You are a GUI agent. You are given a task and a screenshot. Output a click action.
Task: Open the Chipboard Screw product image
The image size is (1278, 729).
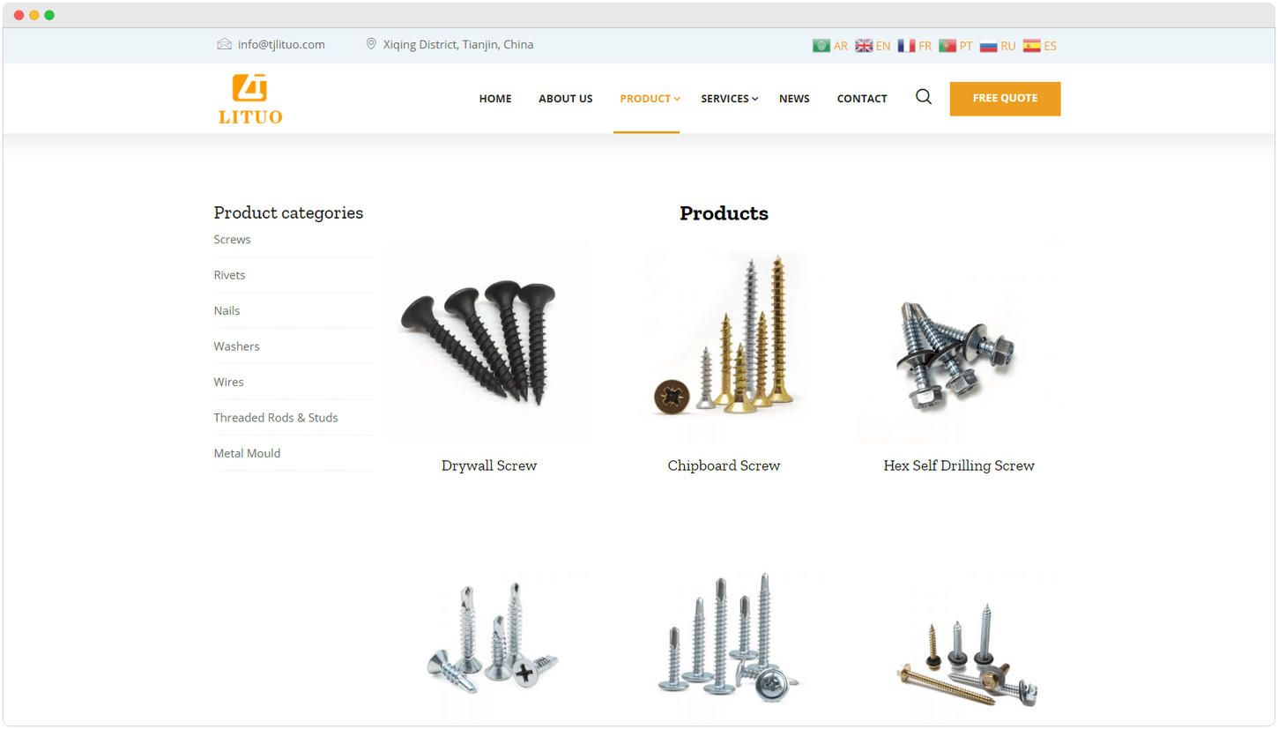pyautogui.click(x=724, y=341)
